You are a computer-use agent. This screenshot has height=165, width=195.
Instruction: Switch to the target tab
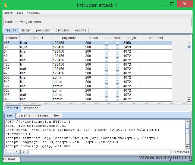click(26, 30)
